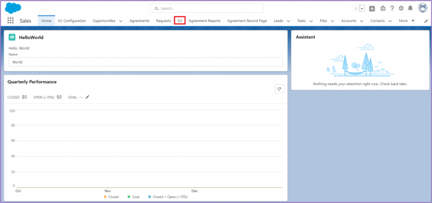Image resolution: width=432 pixels, height=203 pixels.
Task: Switch to the Home tab
Action: point(46,20)
